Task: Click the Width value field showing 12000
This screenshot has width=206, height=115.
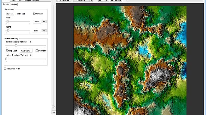Action: [37, 22]
